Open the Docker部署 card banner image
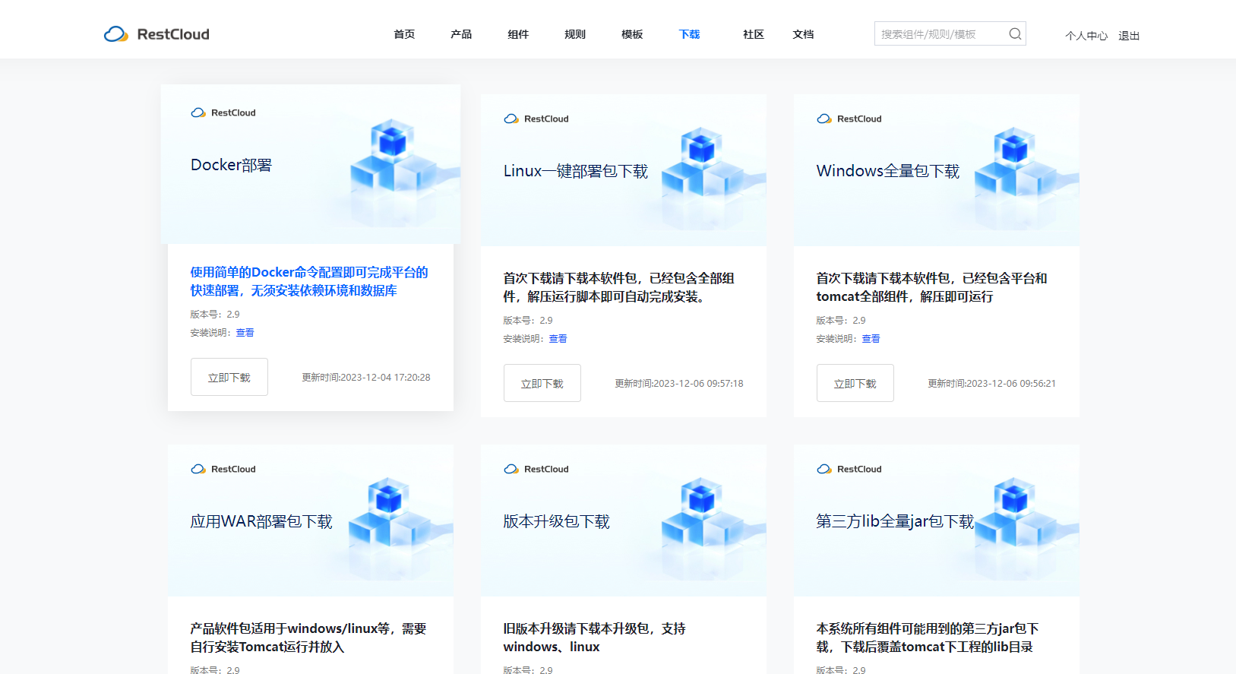This screenshot has width=1236, height=674. [x=311, y=164]
